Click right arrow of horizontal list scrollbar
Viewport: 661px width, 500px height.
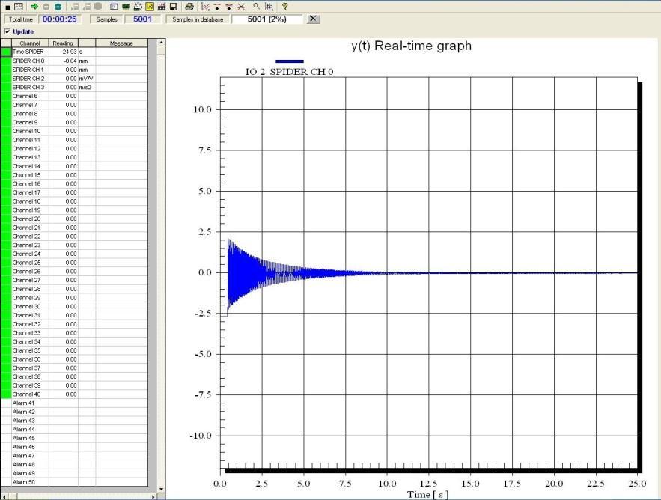(x=153, y=496)
